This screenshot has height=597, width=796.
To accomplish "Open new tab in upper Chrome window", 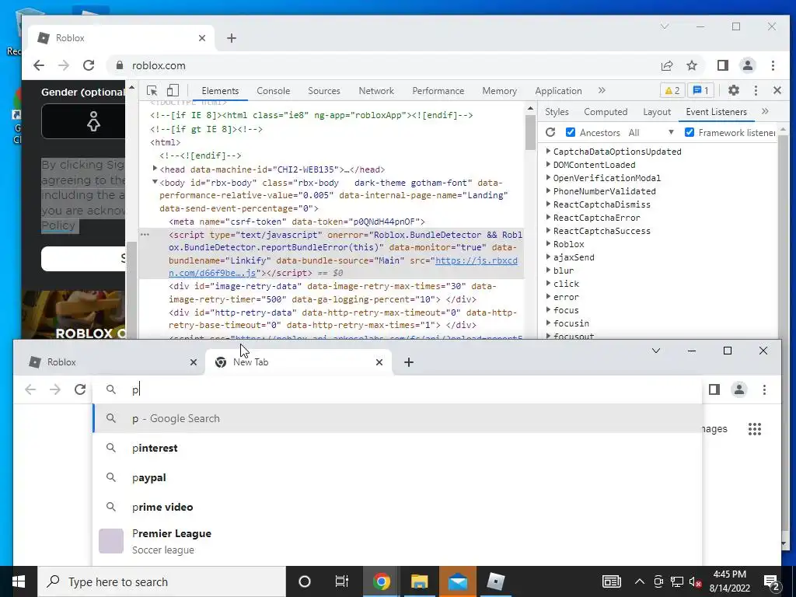I will coord(232,38).
